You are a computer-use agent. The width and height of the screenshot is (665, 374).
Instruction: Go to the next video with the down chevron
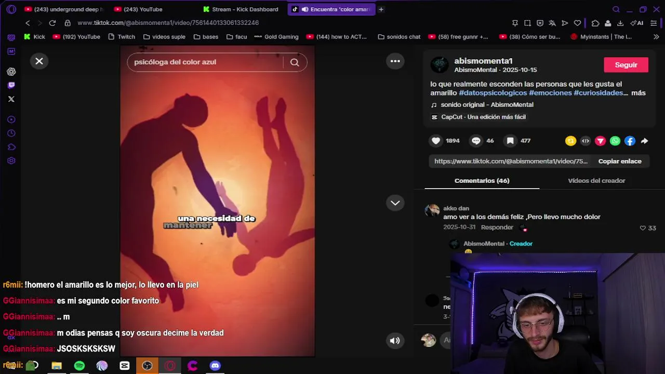click(395, 203)
